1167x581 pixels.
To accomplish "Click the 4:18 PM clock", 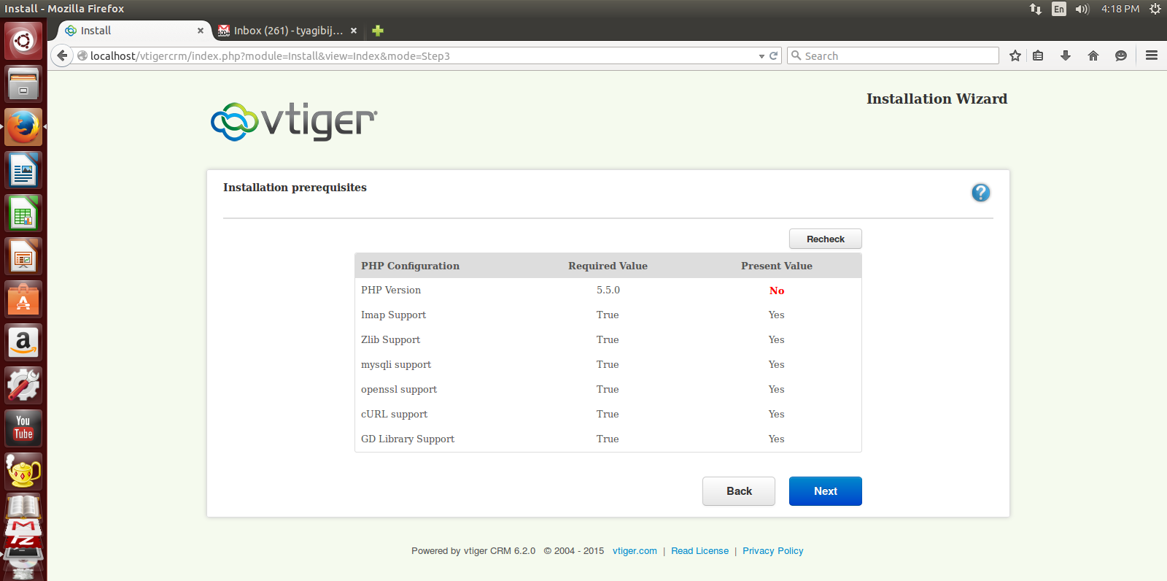I will 1120,9.
